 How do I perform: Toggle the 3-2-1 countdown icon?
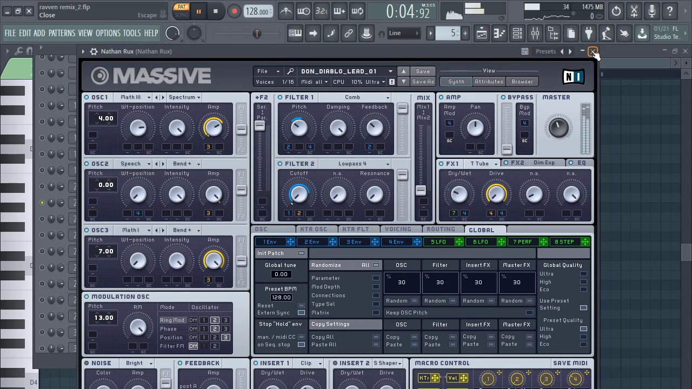tap(322, 11)
